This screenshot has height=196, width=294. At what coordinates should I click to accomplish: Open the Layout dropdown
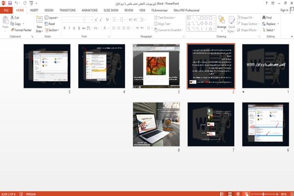click(x=52, y=18)
